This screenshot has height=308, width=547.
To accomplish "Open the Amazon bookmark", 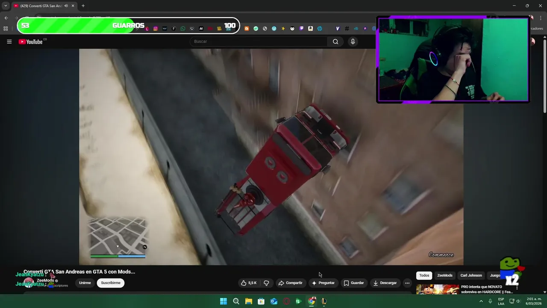I will 310,29.
